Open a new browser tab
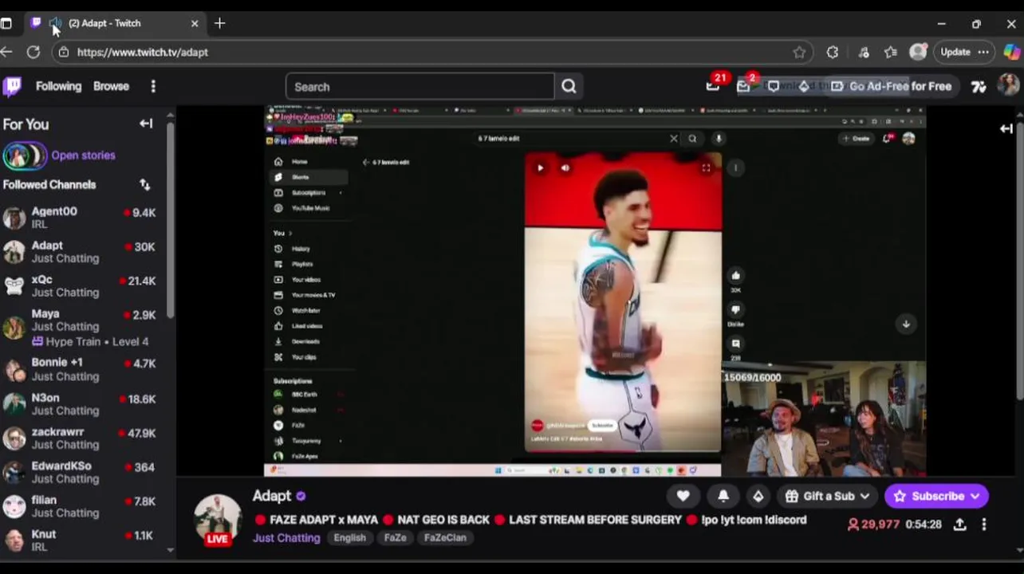Screen dimensions: 1024x574 (219, 23)
